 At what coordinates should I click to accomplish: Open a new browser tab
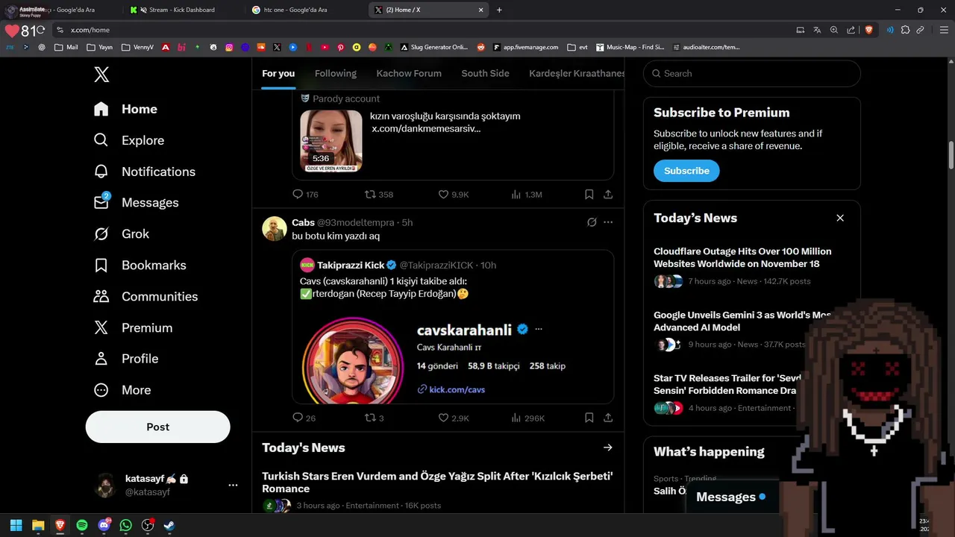(x=499, y=10)
